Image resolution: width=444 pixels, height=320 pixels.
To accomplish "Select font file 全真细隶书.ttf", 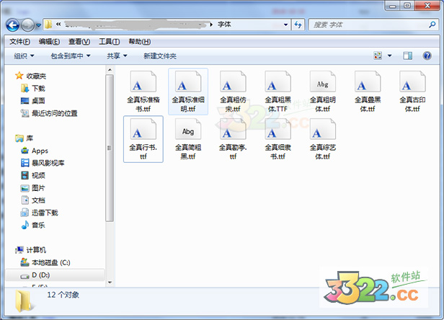I will (277, 139).
